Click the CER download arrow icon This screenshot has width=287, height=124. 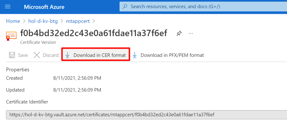click(67, 55)
